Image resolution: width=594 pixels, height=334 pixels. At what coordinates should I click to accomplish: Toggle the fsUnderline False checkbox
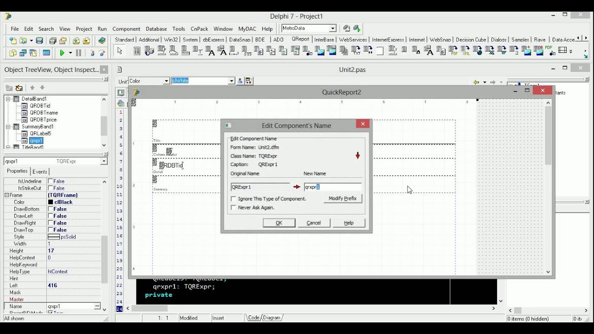(50, 181)
